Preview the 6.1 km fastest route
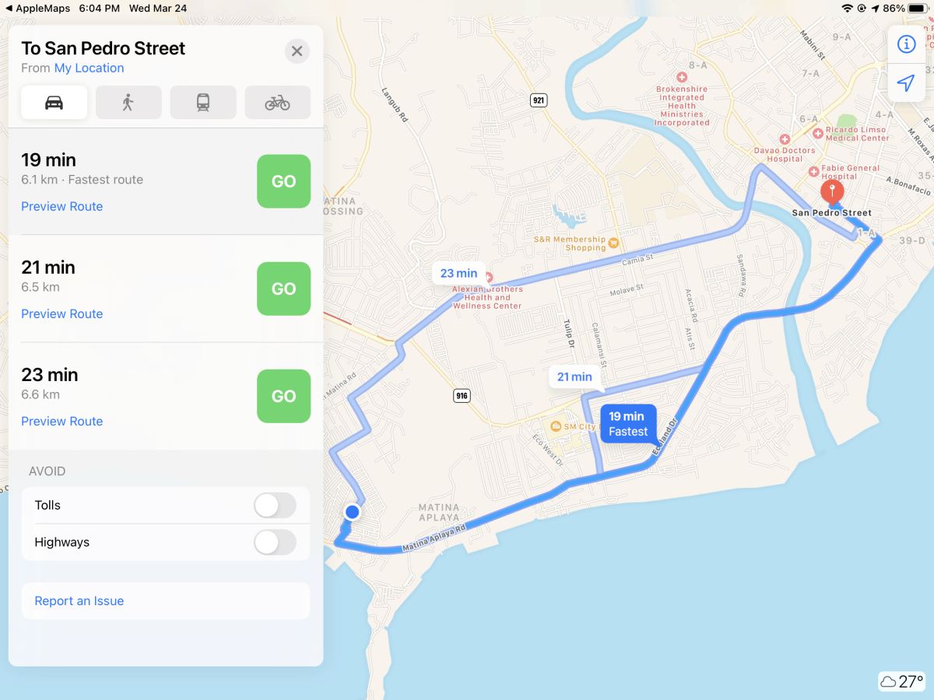Screen dimensions: 934x700 click(62, 206)
